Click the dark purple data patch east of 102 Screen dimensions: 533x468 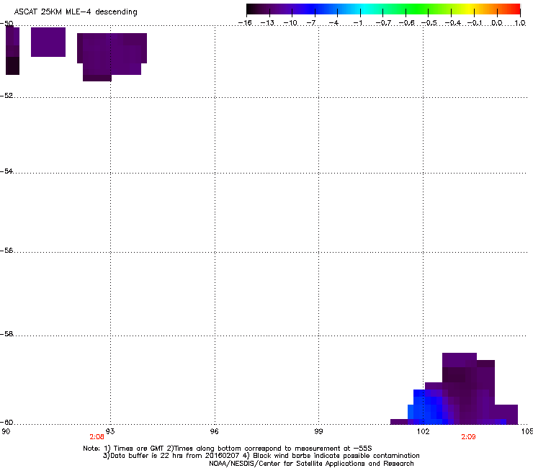click(471, 387)
